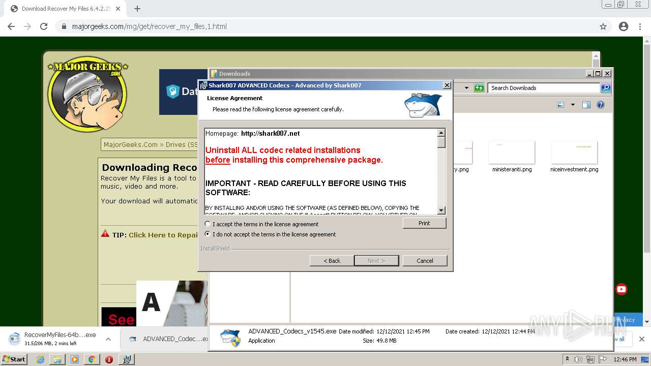
Task: Click the red YouTube round icon on page
Action: (x=622, y=289)
